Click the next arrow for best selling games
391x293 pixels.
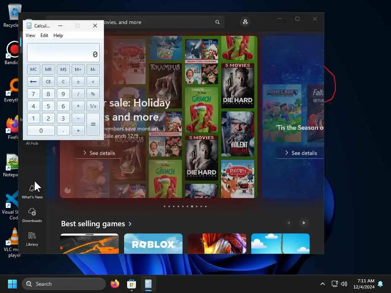point(304,223)
